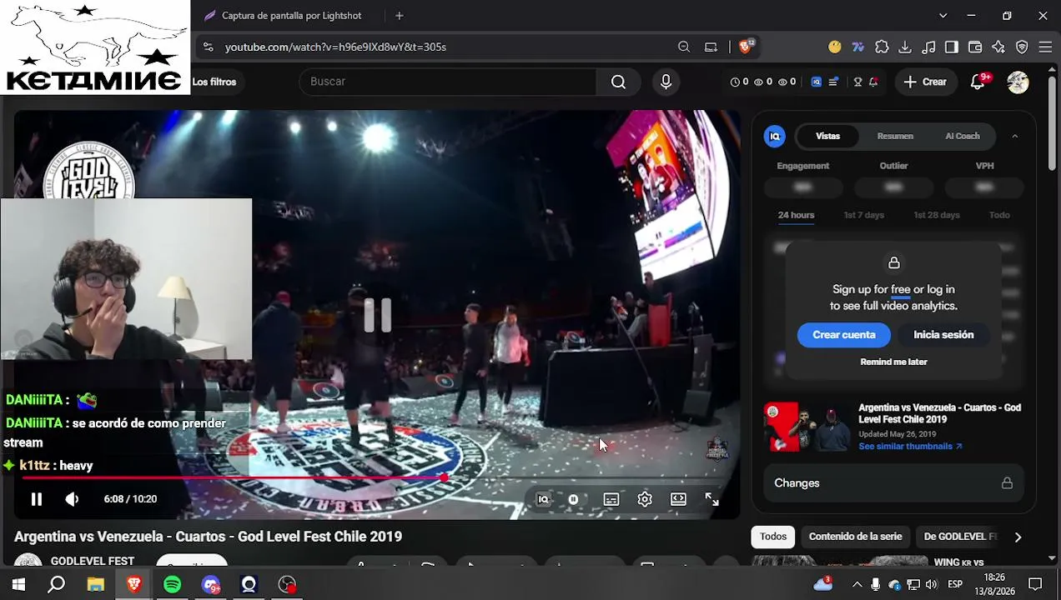The width and height of the screenshot is (1061, 600).
Task: Click the Crear button
Action: click(925, 82)
